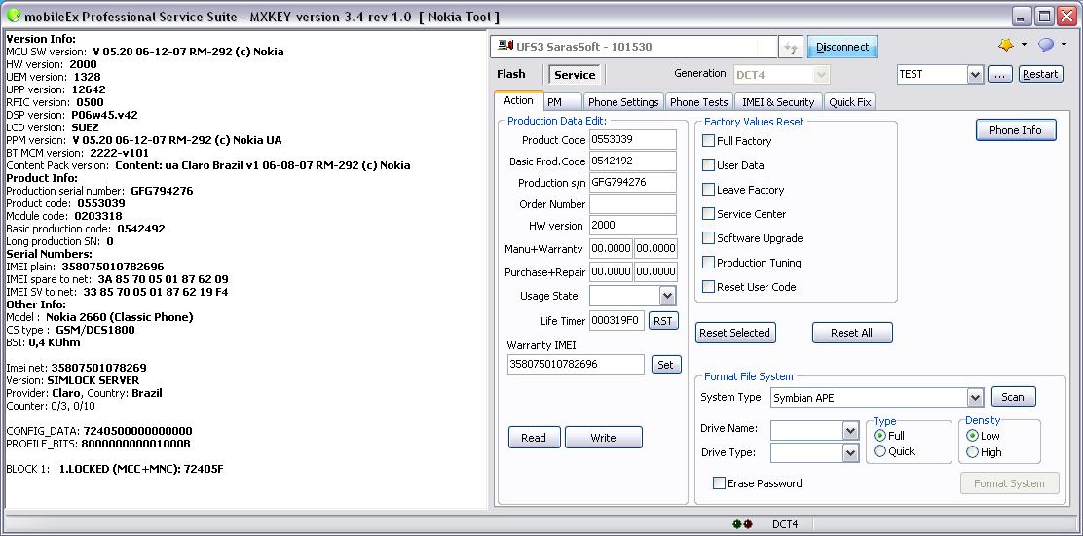Click the UFS3 interface device icon
This screenshot has width=1083, height=536.
point(505,47)
